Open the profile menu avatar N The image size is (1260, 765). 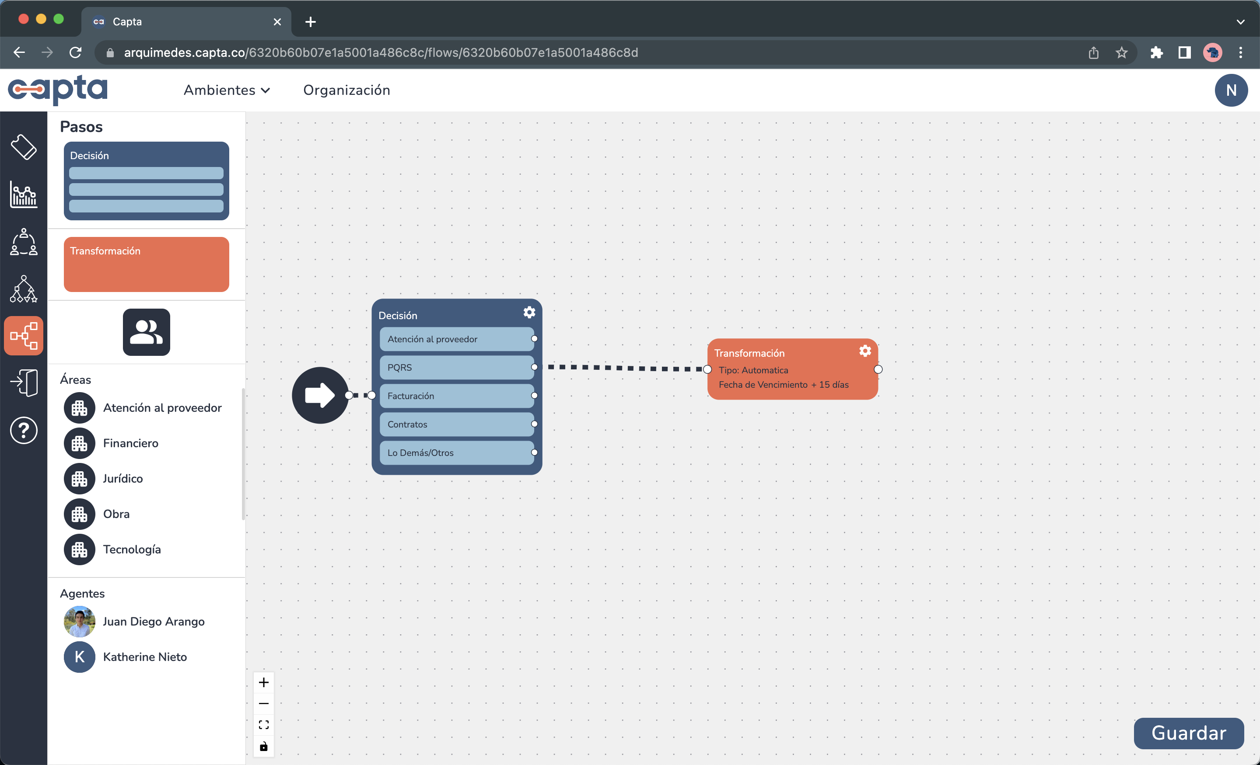1232,90
